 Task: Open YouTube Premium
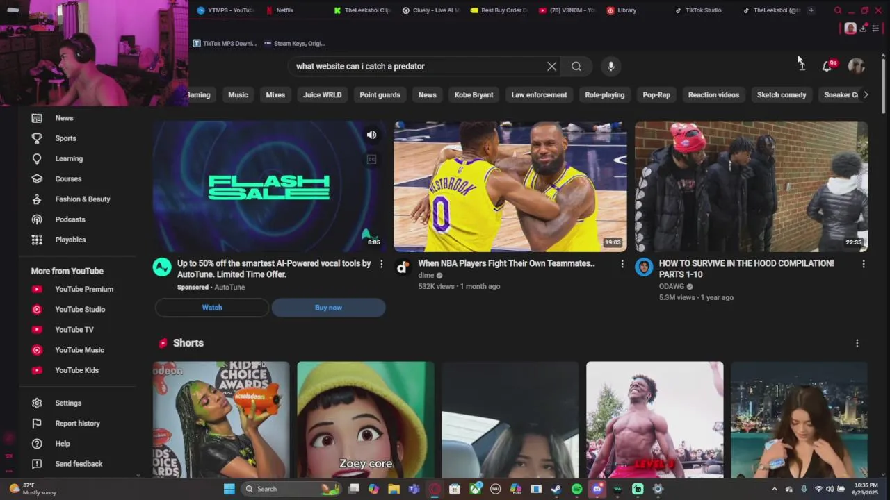(x=84, y=289)
